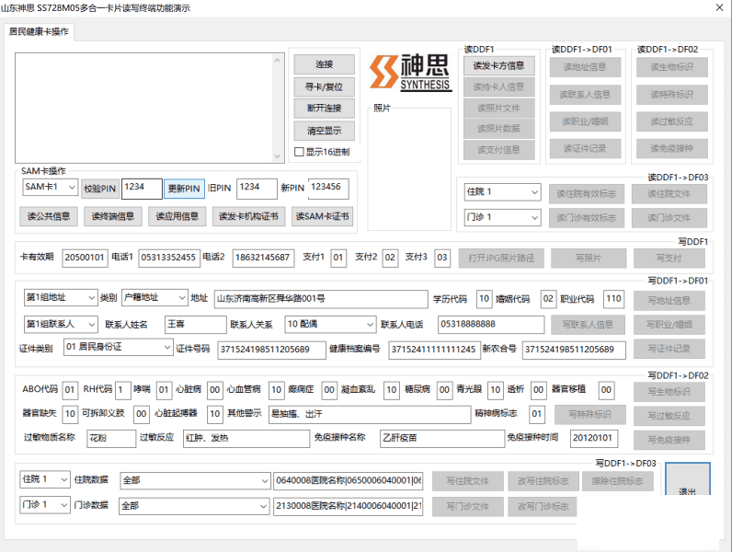Click 读发卡方信息 button
Screen dimensions: 732x552
coord(498,66)
